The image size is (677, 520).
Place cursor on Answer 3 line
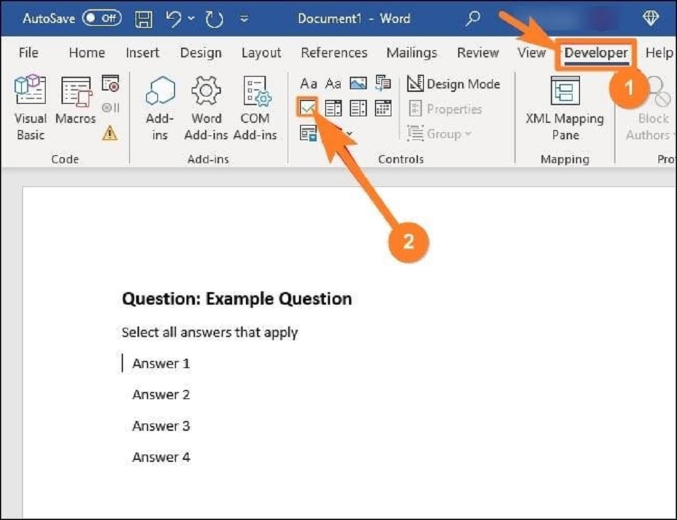pyautogui.click(x=161, y=426)
